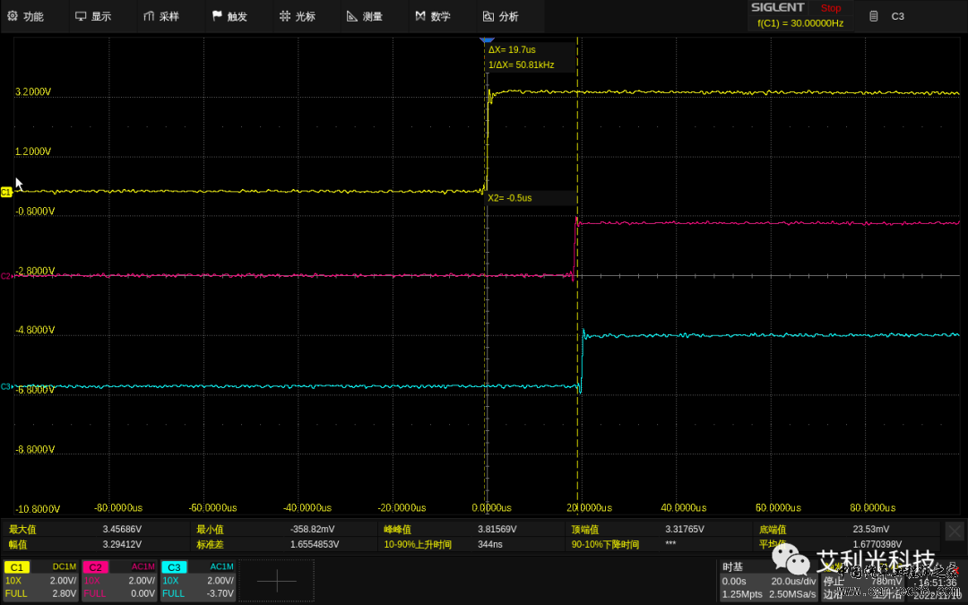Open the cyan C3 channel settings box
The image size is (968, 605).
tap(197, 580)
